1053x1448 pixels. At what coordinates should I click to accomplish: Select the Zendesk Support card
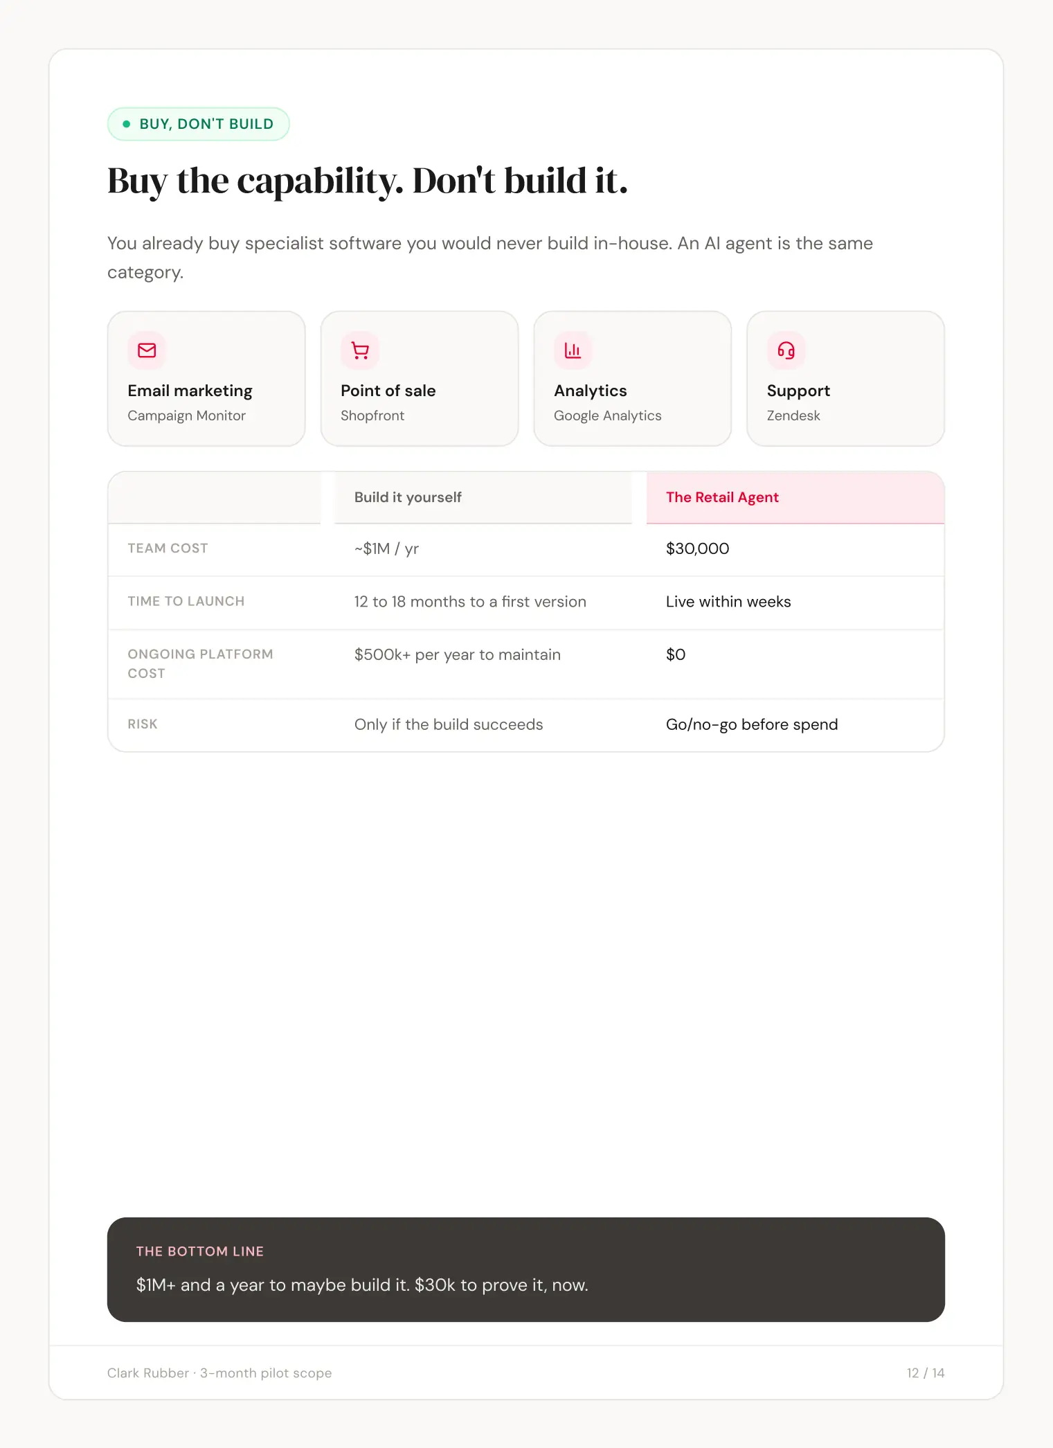pyautogui.click(x=845, y=379)
